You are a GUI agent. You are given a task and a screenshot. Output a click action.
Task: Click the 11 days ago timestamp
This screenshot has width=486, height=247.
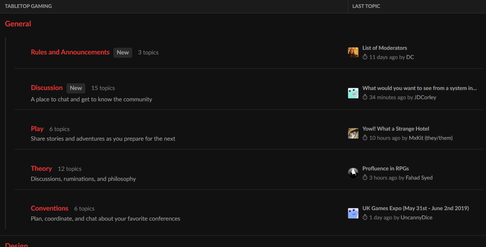pos(384,57)
